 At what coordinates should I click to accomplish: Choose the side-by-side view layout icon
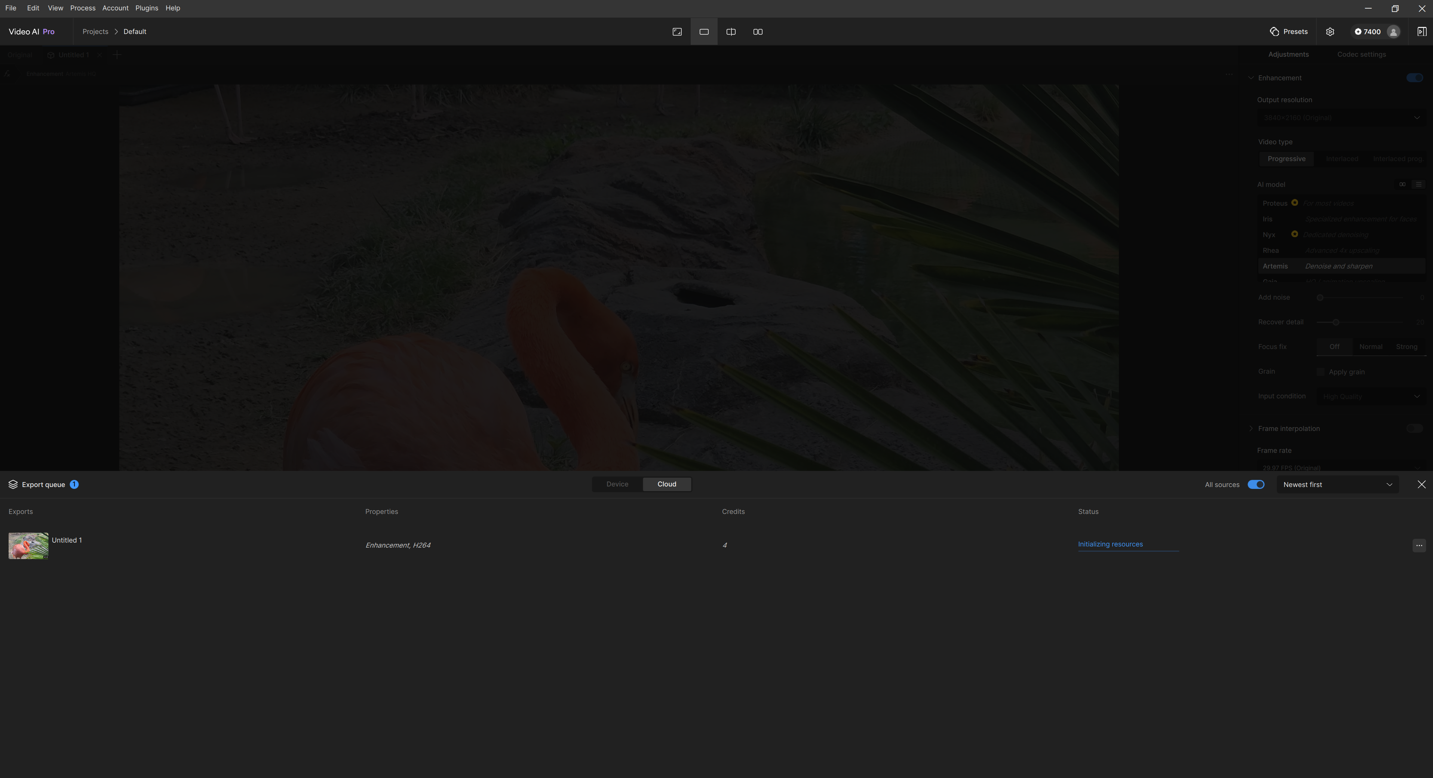pos(758,32)
